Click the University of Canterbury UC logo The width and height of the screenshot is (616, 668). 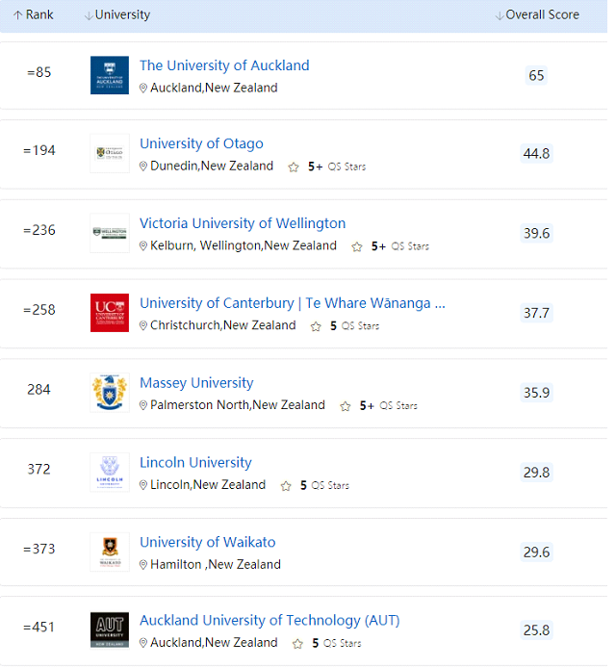point(110,313)
